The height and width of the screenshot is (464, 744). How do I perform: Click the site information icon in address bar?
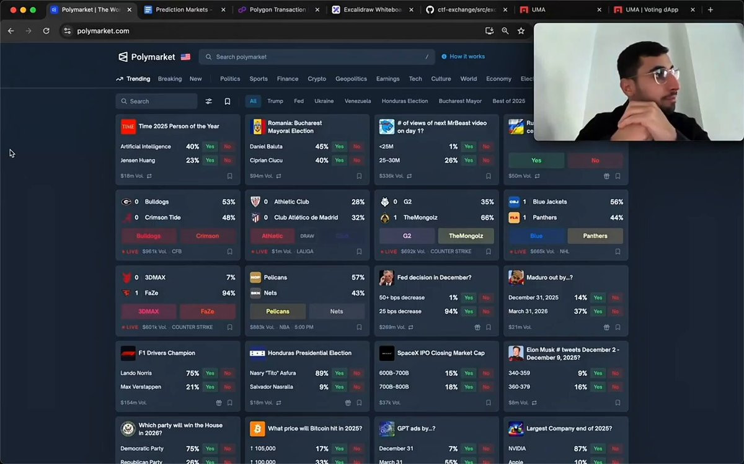tap(68, 31)
